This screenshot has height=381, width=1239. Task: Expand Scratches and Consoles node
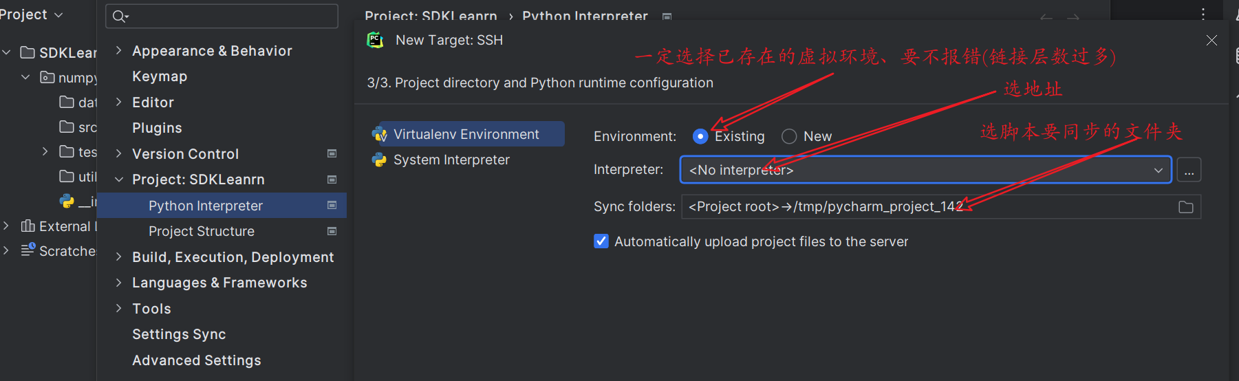[x=7, y=250]
